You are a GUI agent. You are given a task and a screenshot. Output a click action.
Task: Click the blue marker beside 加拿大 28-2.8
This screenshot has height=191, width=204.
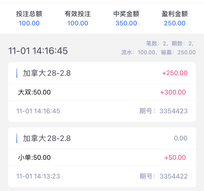(x=17, y=73)
